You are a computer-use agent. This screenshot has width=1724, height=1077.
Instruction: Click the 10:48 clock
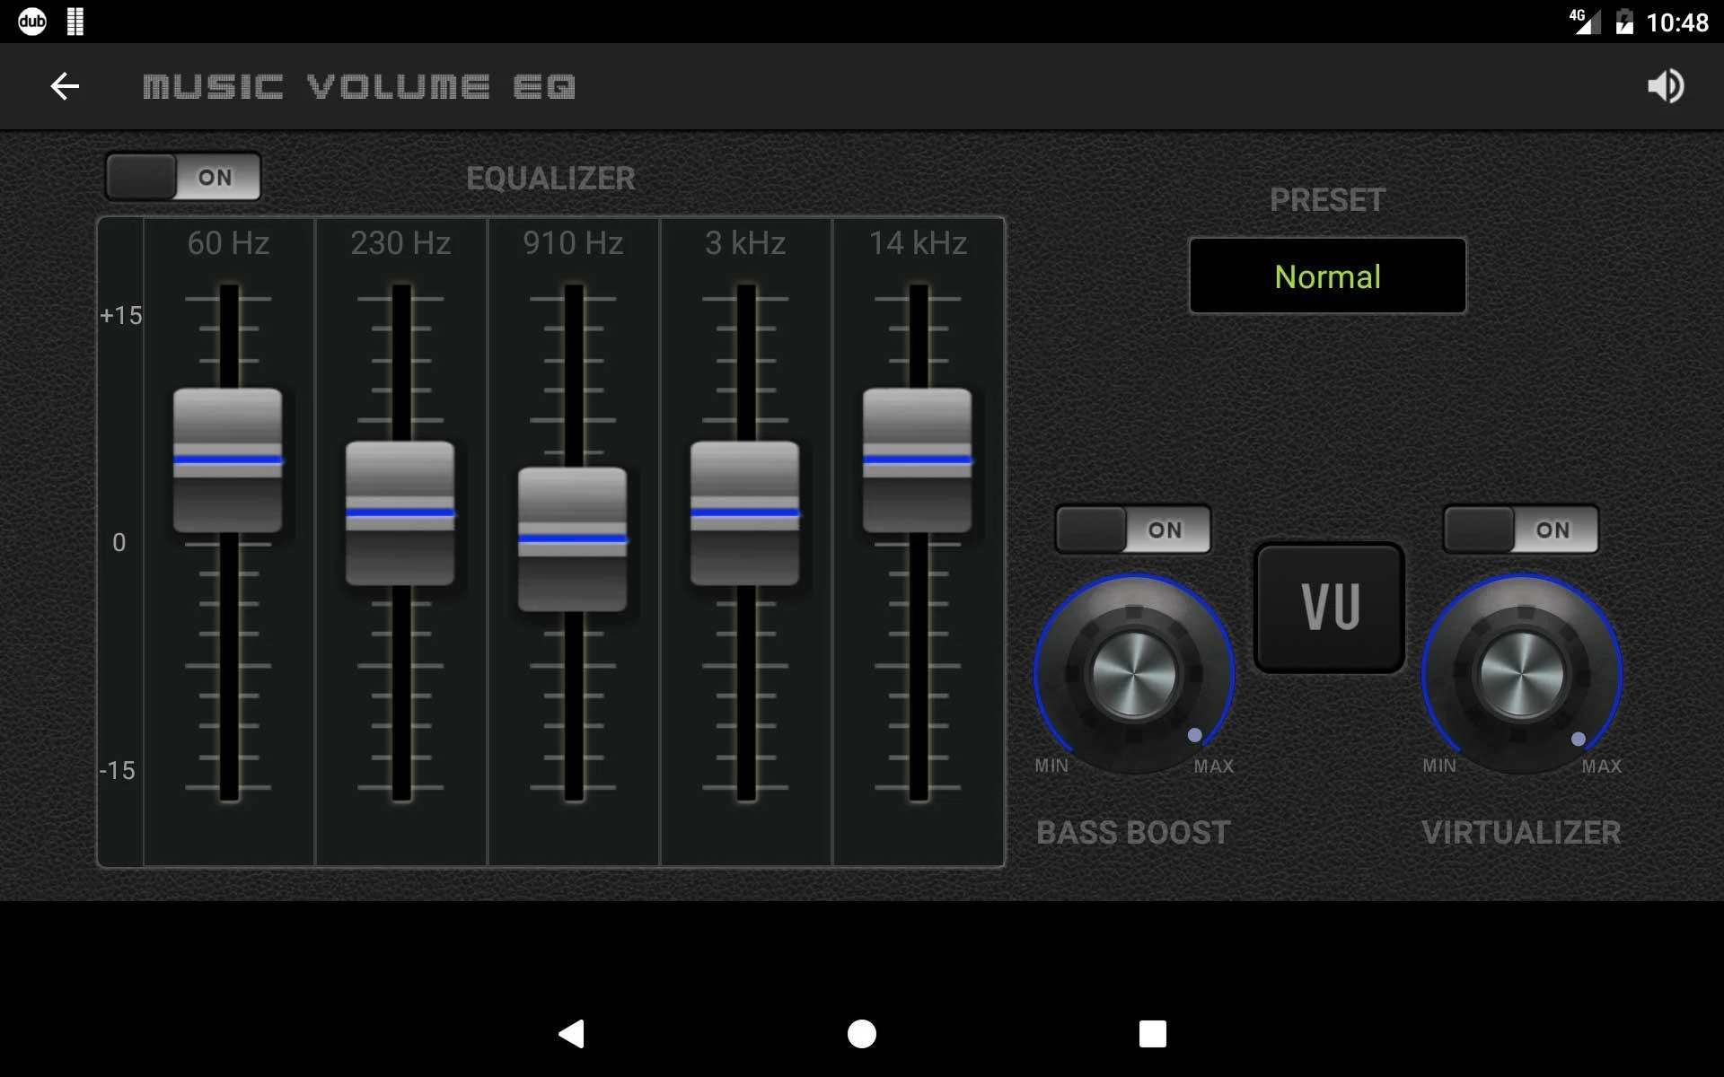1677,22
